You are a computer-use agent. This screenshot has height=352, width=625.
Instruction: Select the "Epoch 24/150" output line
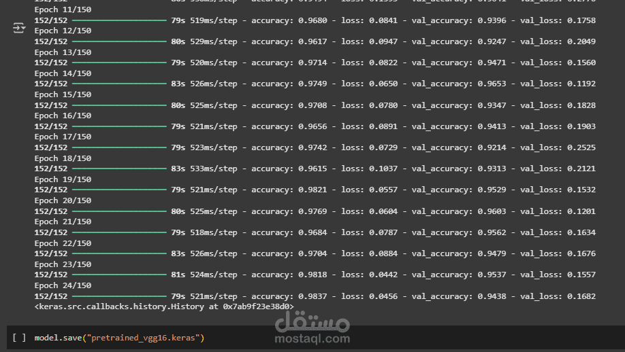coord(63,285)
